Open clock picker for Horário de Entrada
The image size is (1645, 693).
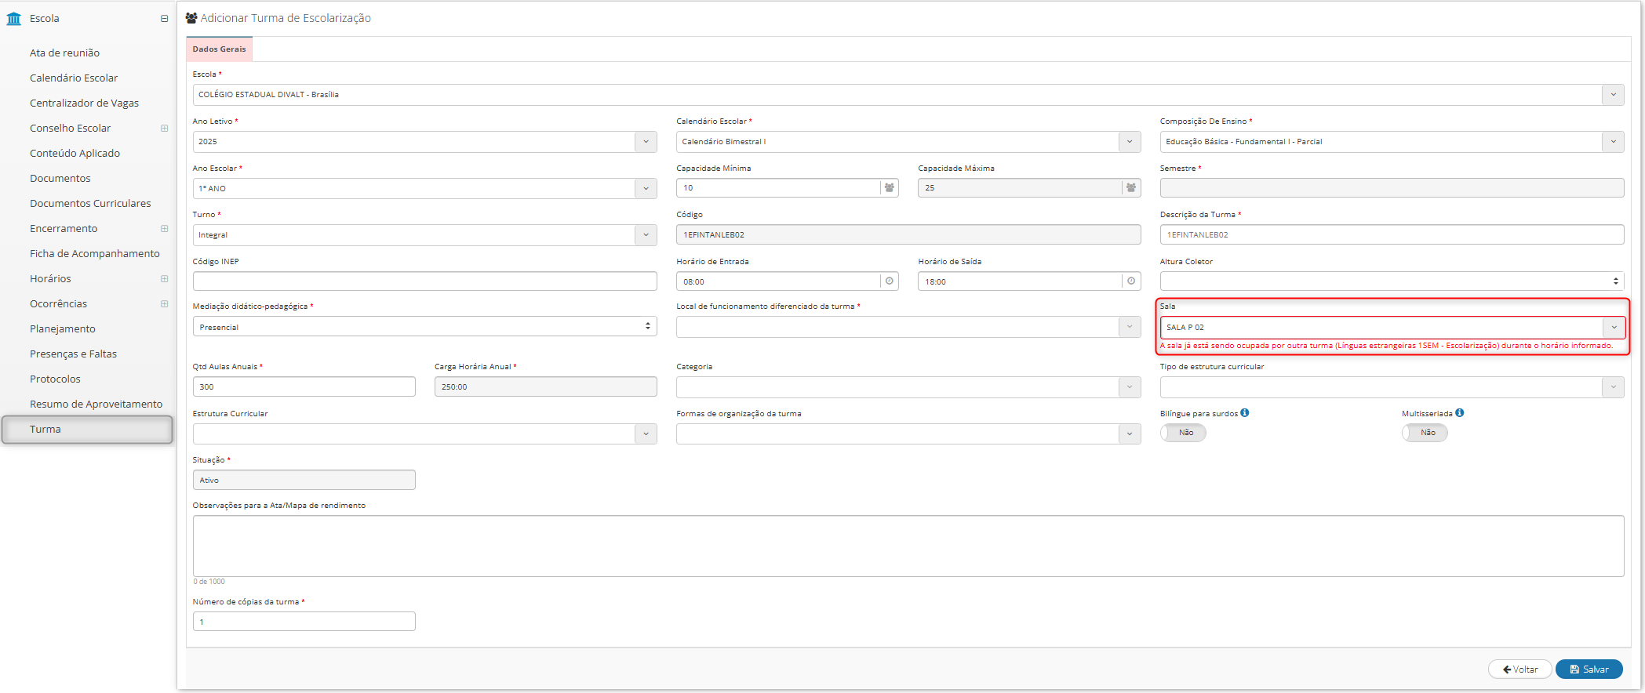(x=889, y=281)
